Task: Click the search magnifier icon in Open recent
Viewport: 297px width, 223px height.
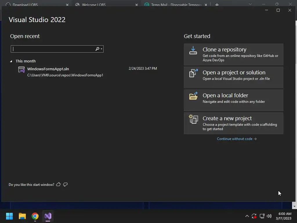Action: 97,49
